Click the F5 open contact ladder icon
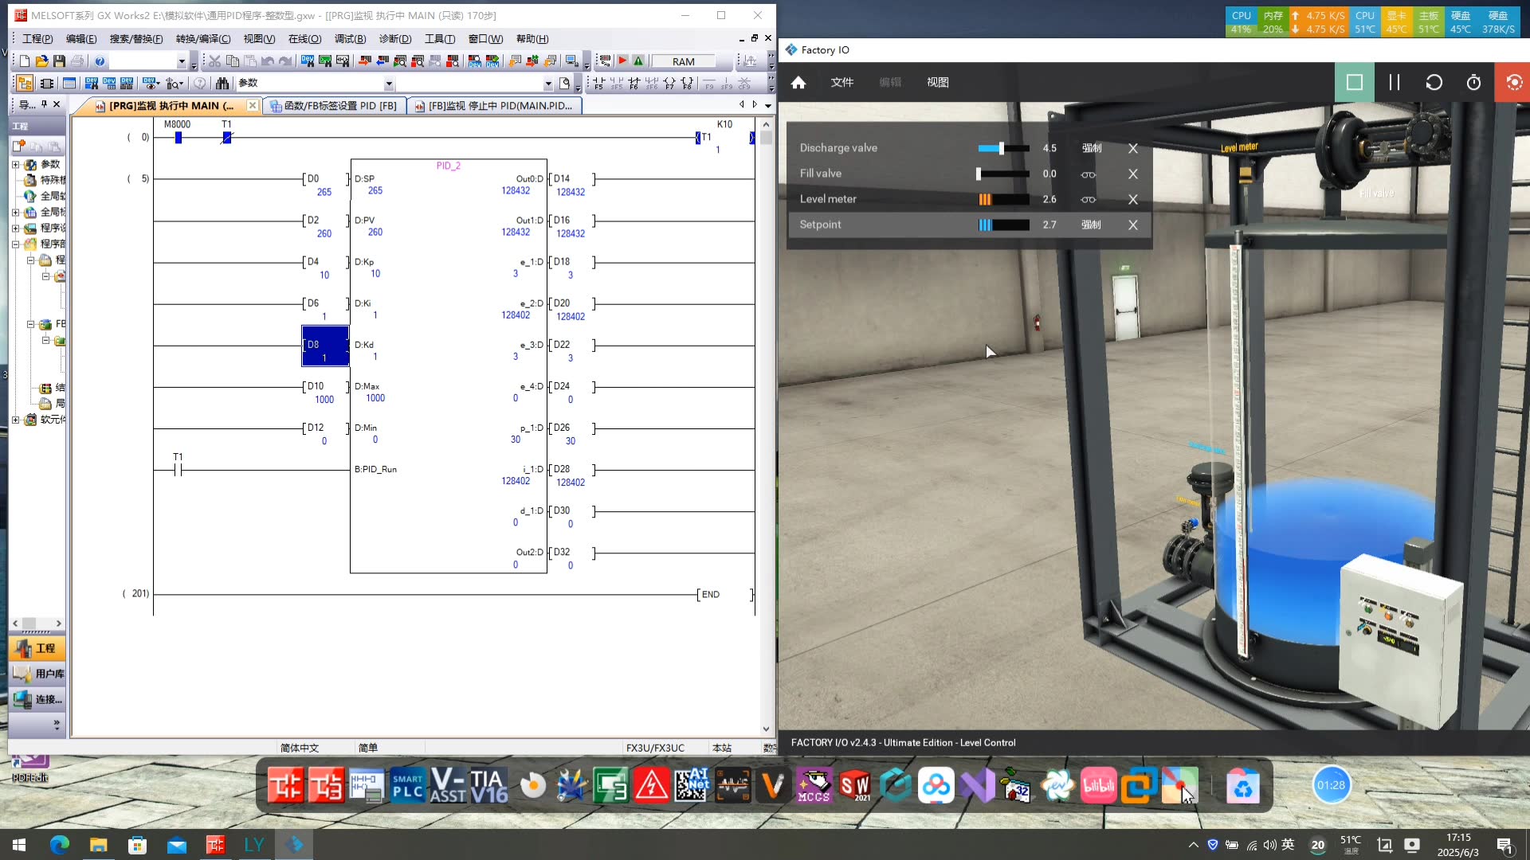This screenshot has width=1530, height=860. click(598, 83)
